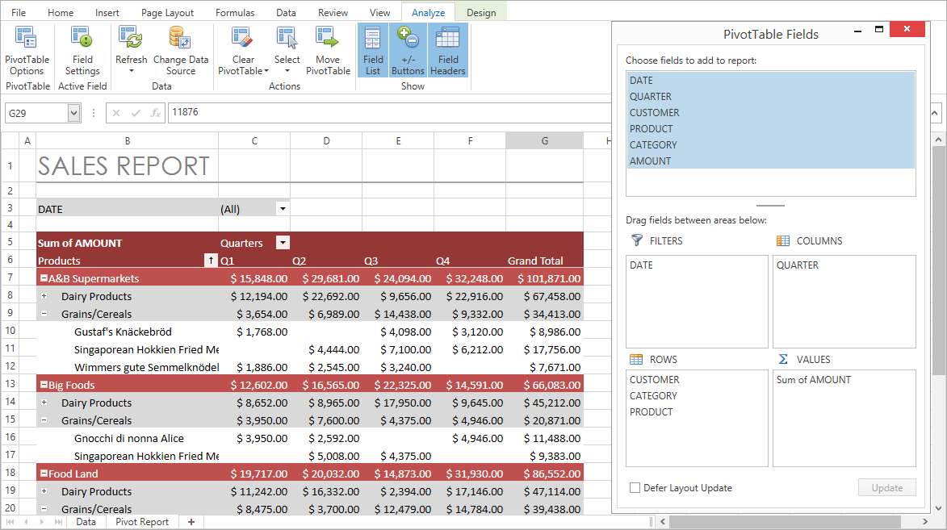Add a new sheet with plus icon
This screenshot has height=530, width=947.
(x=191, y=522)
